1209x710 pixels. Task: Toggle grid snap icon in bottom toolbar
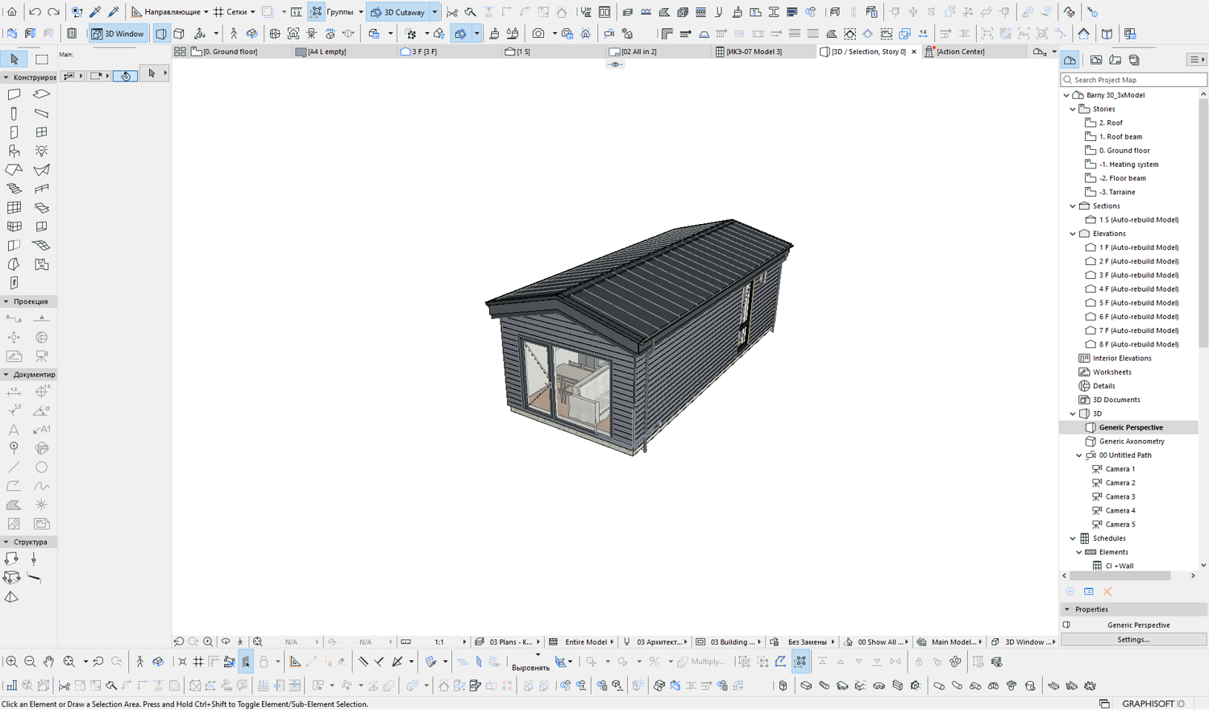[198, 662]
